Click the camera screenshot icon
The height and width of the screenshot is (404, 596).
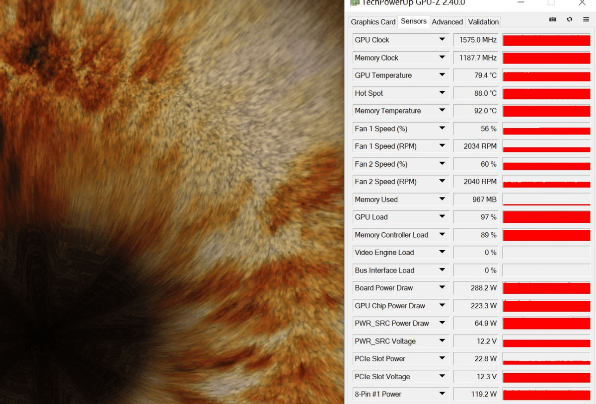coord(552,19)
